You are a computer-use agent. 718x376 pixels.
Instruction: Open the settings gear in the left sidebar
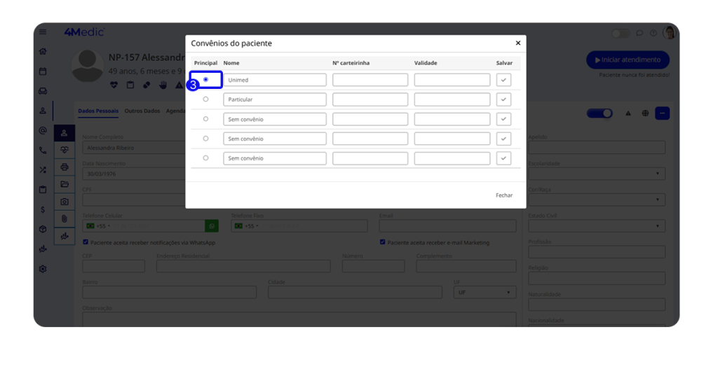[x=43, y=269]
